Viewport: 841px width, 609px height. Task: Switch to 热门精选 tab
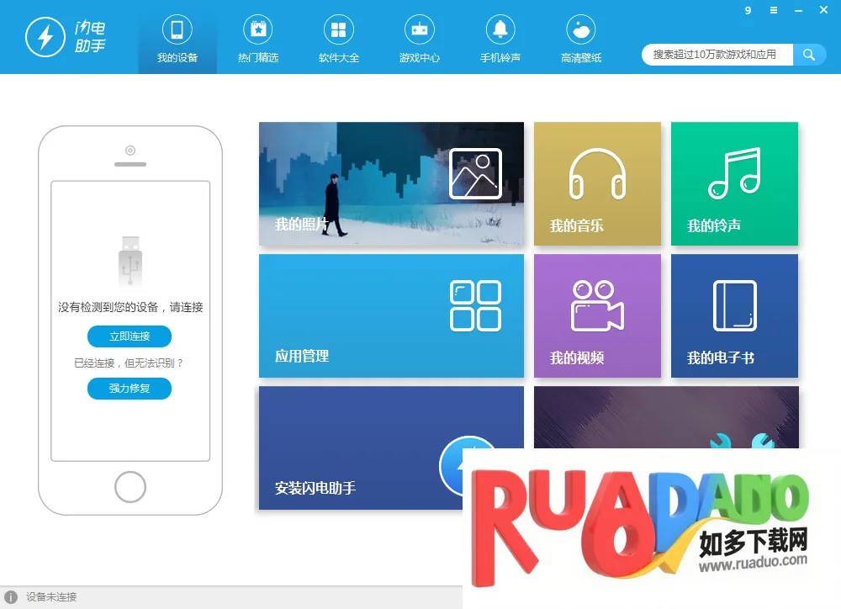pyautogui.click(x=257, y=40)
